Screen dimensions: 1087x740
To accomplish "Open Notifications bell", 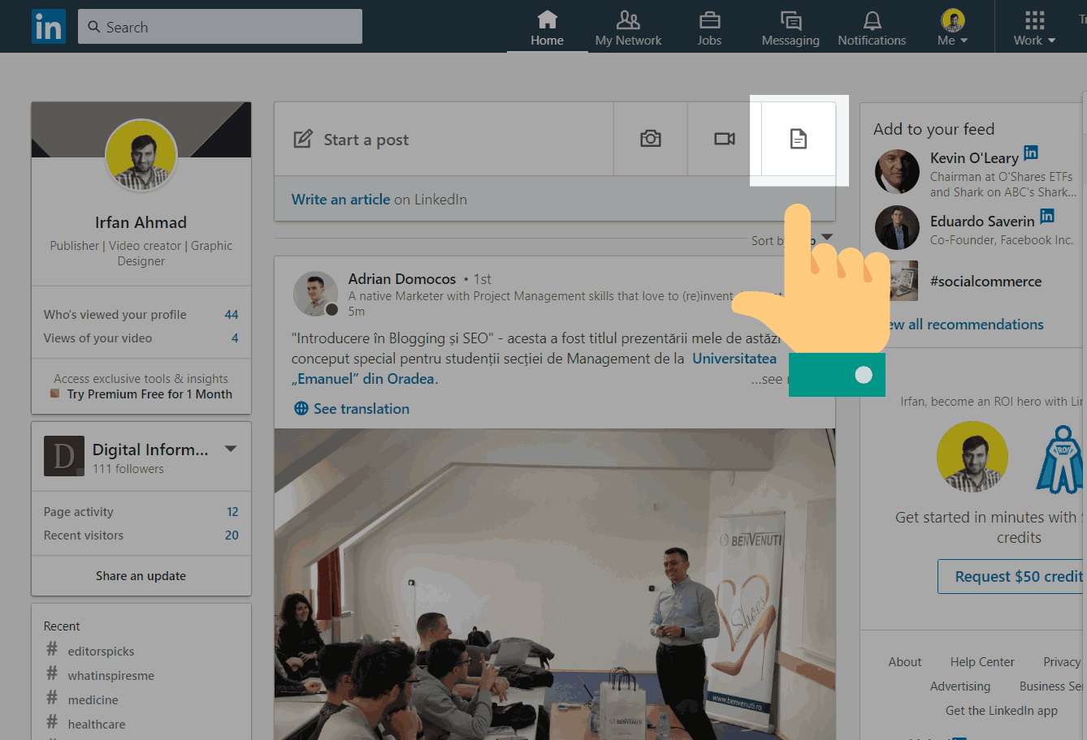I will [872, 28].
